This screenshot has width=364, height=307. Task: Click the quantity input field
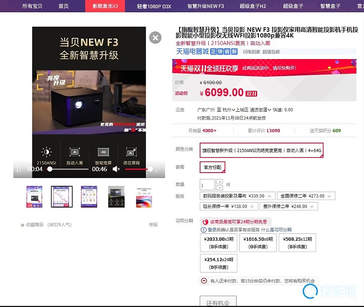pos(207,185)
